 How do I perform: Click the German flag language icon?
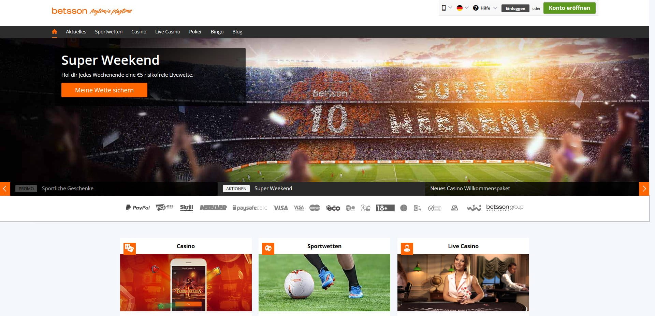point(460,8)
